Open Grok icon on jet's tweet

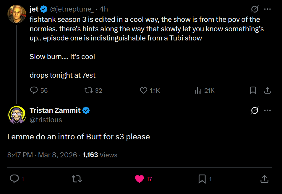pos(255,9)
